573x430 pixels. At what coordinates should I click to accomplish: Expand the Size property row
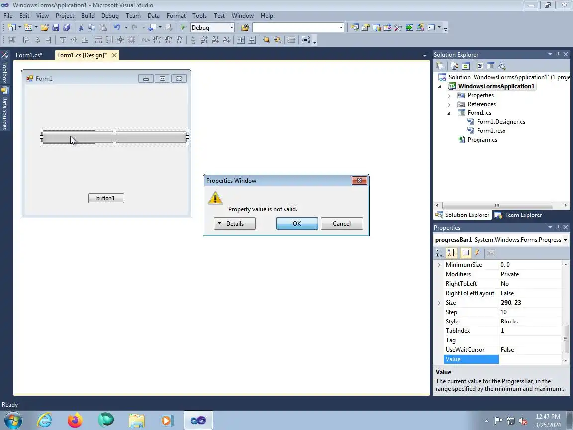tap(439, 303)
